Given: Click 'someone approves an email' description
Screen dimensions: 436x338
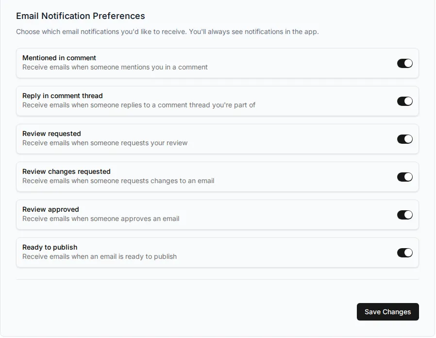Looking at the screenshot, I should click(x=101, y=219).
